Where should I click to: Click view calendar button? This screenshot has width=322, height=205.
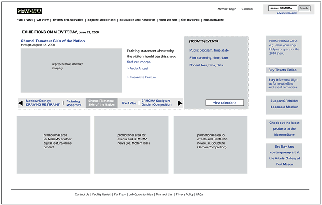[x=225, y=103]
